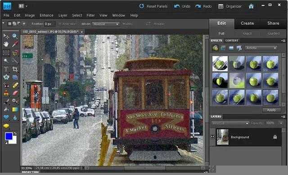Open status bar info arrow

[83, 168]
